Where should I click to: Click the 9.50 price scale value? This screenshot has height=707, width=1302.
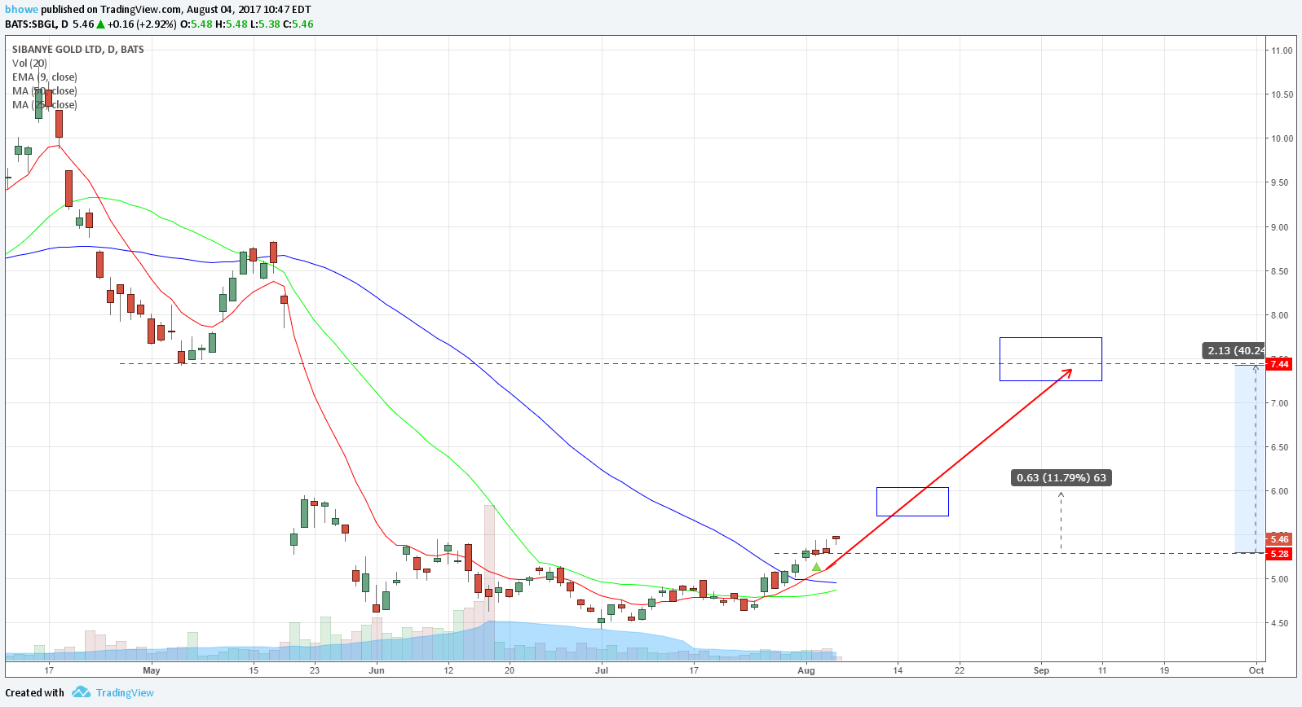pyautogui.click(x=1280, y=182)
